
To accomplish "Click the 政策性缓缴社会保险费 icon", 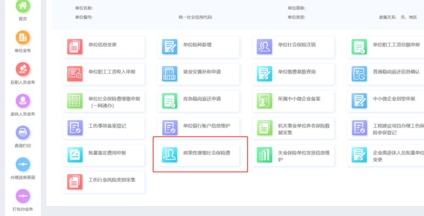I will tap(170, 155).
